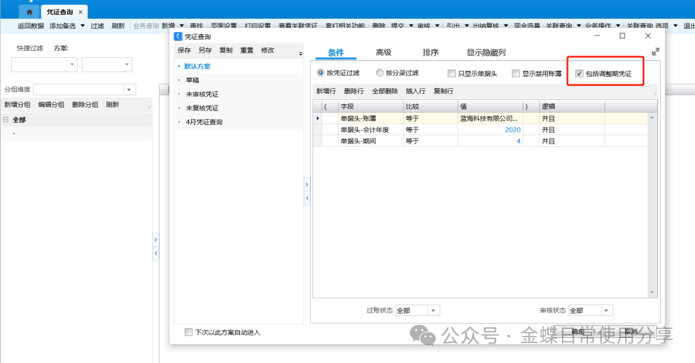
Task: Click 新增行 to add a condition row
Action: coord(326,91)
